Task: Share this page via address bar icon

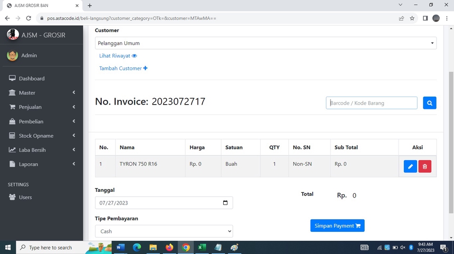Action: click(x=402, y=18)
